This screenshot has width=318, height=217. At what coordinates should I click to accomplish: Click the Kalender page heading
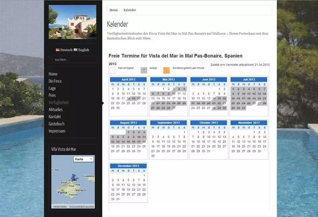click(117, 24)
